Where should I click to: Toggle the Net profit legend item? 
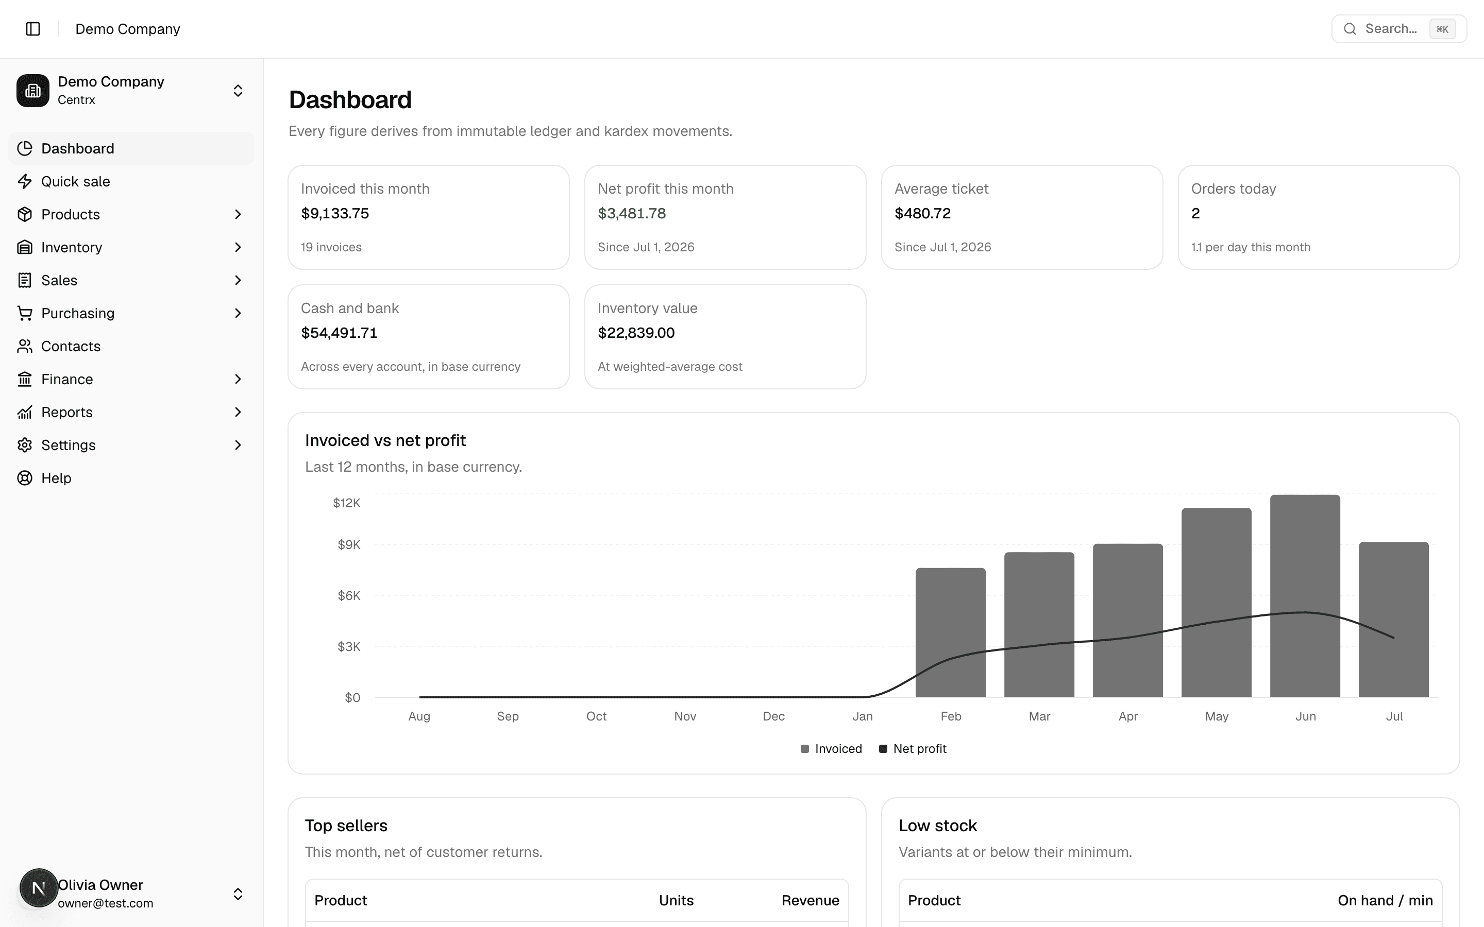pyautogui.click(x=913, y=749)
